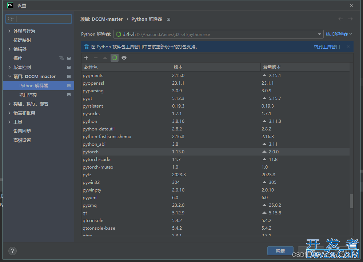Image resolution: width=363 pixels, height=262 pixels.
Task: Select the qtconsole-base package row
Action: pos(216,228)
